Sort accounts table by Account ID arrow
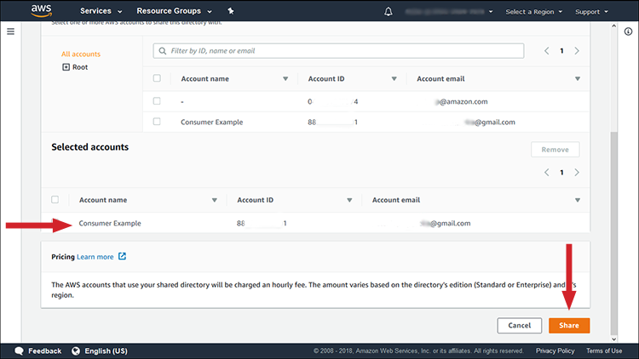 click(394, 79)
